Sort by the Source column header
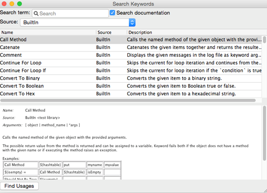This screenshot has width=267, height=193. click(111, 32)
